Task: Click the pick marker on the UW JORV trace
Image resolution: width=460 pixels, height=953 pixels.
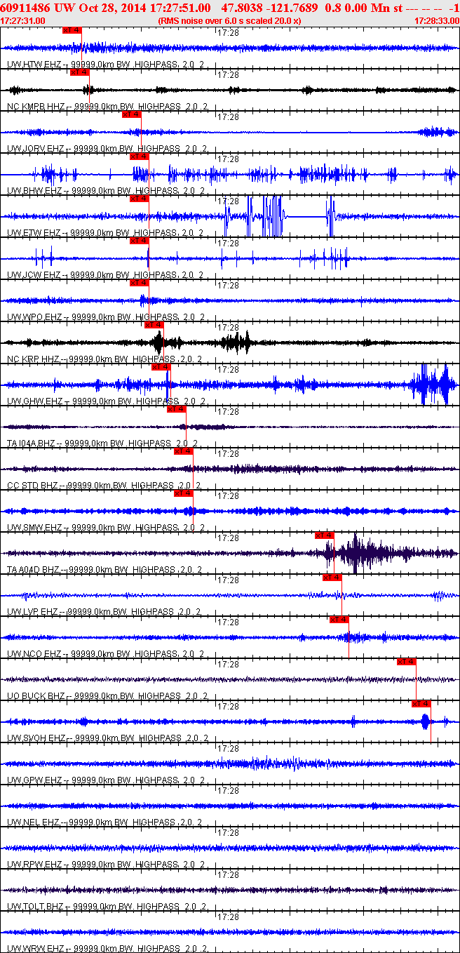Action: pyautogui.click(x=131, y=114)
